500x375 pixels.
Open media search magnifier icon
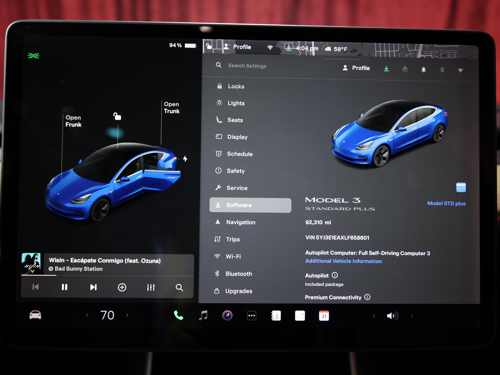[x=179, y=288]
